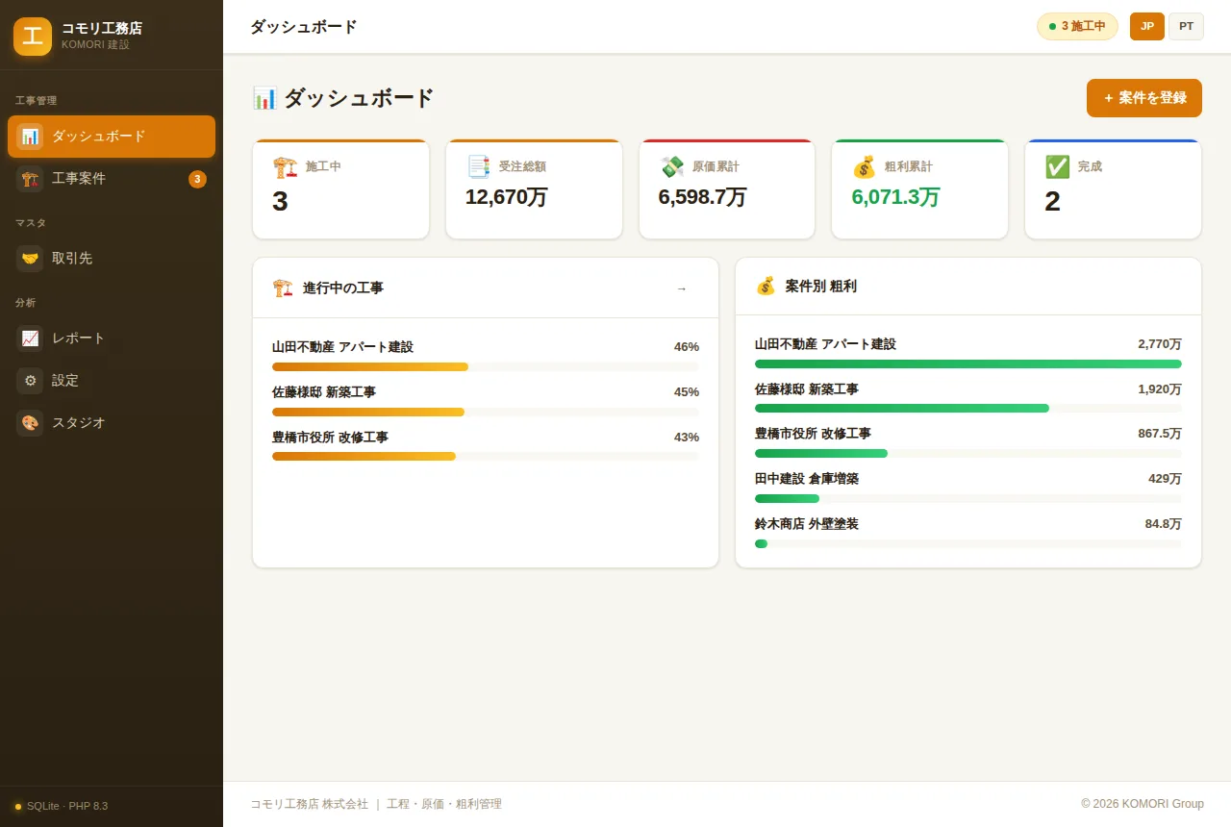This screenshot has width=1231, height=827.
Task: Click the KOMORI logo icon in sidebar
Action: tap(33, 37)
